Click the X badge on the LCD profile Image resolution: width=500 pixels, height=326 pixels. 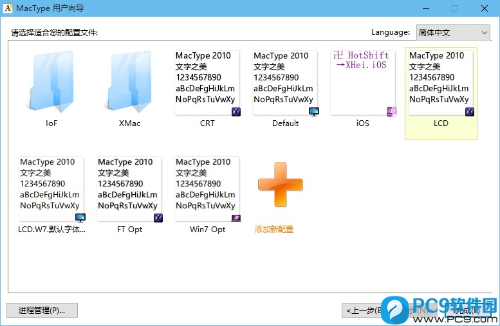[469, 112]
